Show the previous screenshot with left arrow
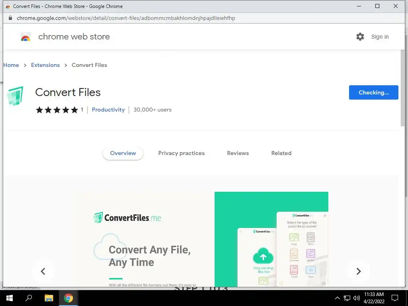The image size is (408, 306). click(x=43, y=271)
